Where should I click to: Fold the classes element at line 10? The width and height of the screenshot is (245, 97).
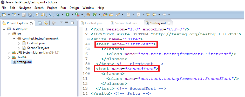(x=89, y=74)
